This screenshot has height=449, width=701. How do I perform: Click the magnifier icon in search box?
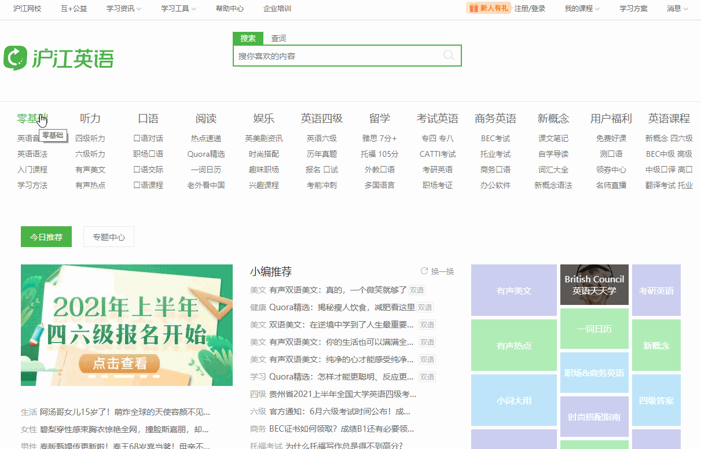tap(449, 55)
